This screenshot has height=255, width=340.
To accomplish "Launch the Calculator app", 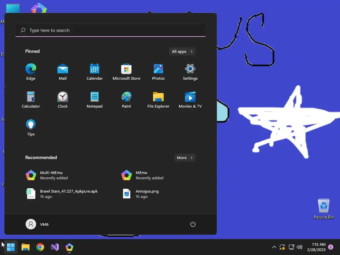I will (31, 100).
